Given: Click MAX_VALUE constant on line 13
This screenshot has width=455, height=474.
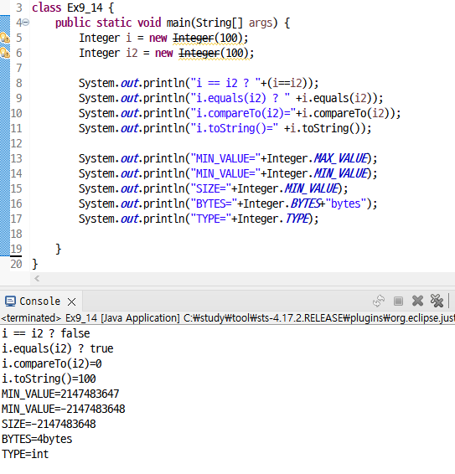Looking at the screenshot, I should click(x=341, y=158).
